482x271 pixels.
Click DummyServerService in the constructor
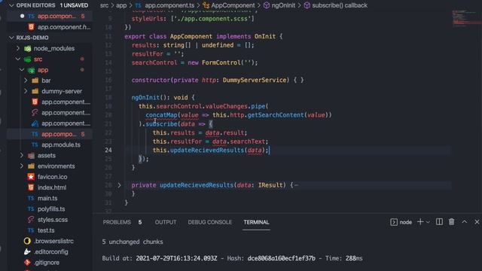click(x=255, y=80)
